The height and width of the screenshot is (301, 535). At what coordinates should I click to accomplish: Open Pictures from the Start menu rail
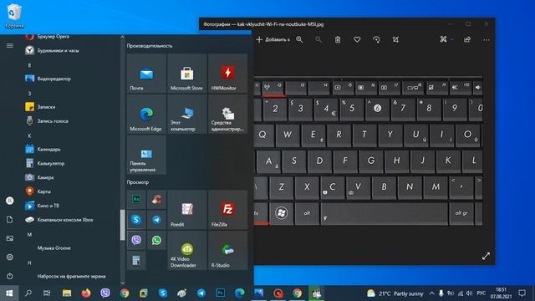click(x=9, y=238)
